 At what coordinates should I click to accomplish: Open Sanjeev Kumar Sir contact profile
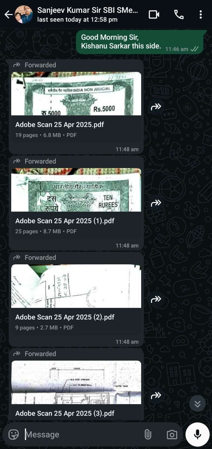[x=87, y=14]
